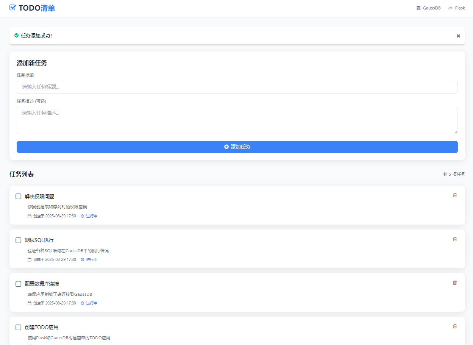Click description 修复创建表和序列时的权限错误
The width and height of the screenshot is (473, 345).
pyautogui.click(x=57, y=207)
